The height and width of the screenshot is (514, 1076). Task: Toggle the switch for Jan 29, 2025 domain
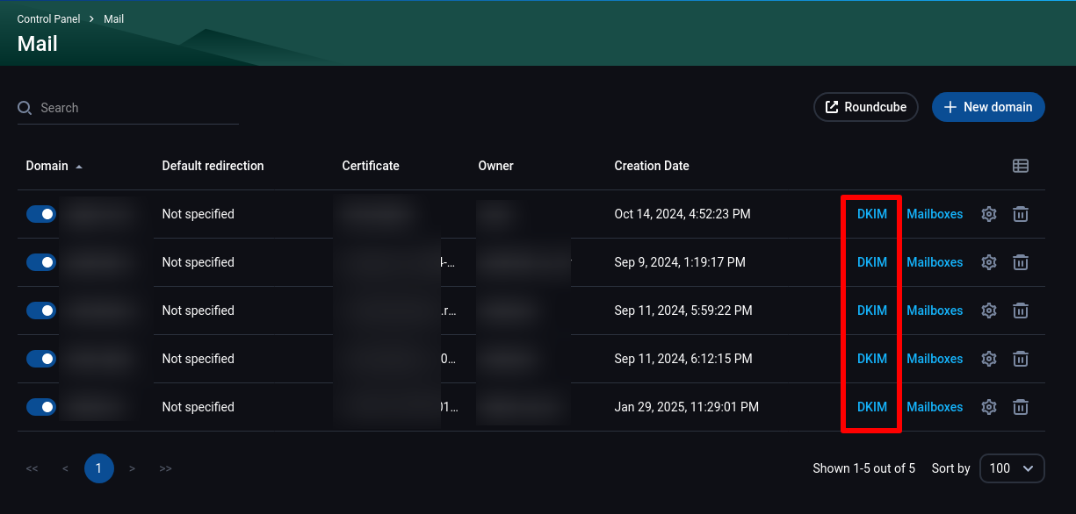[x=40, y=407]
